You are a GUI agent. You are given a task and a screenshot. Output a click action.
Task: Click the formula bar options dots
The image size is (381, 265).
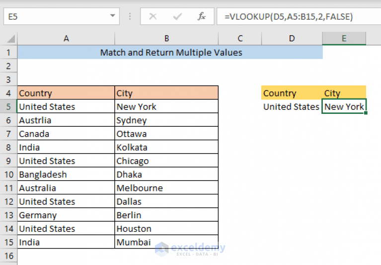click(130, 16)
